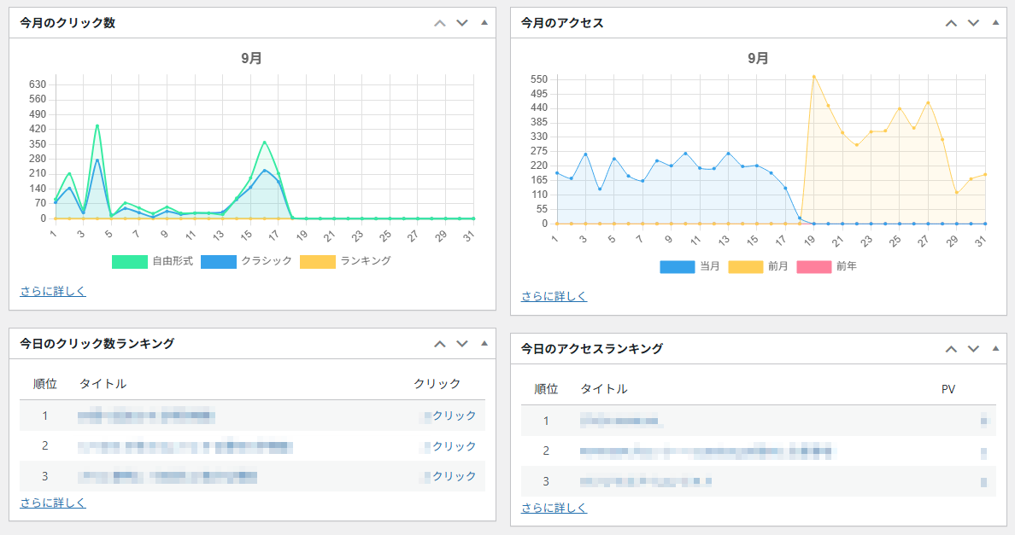Toggle the 今日のアクセスランキング panel triangle

click(x=995, y=349)
